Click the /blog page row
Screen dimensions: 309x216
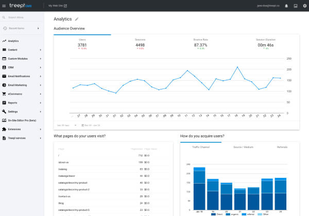pyautogui.click(x=113, y=203)
